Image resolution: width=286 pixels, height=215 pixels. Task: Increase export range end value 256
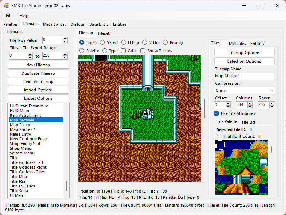[65, 54]
